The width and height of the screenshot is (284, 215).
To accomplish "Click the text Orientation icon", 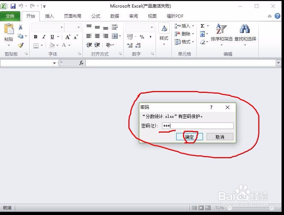I will pos(109,45).
